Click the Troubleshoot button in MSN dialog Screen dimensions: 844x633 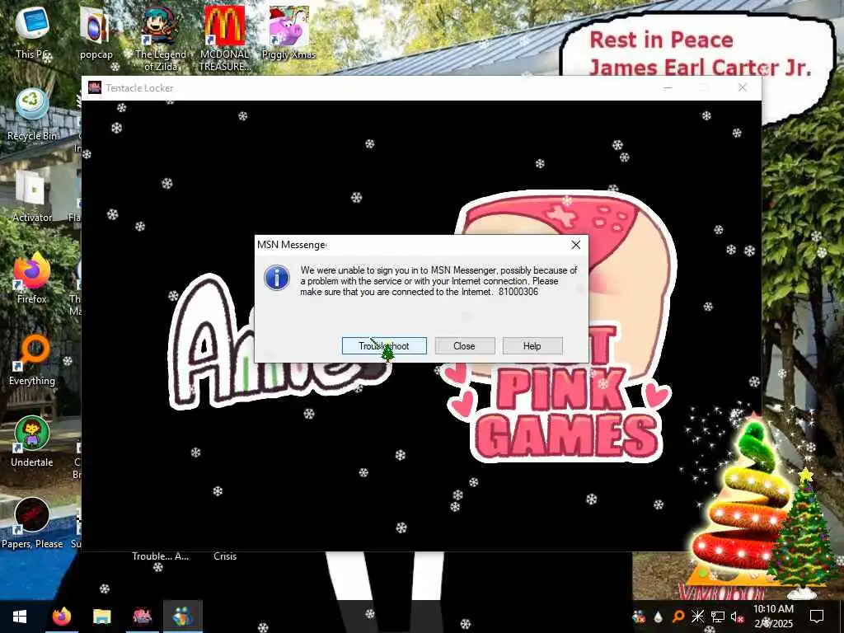pyautogui.click(x=384, y=345)
